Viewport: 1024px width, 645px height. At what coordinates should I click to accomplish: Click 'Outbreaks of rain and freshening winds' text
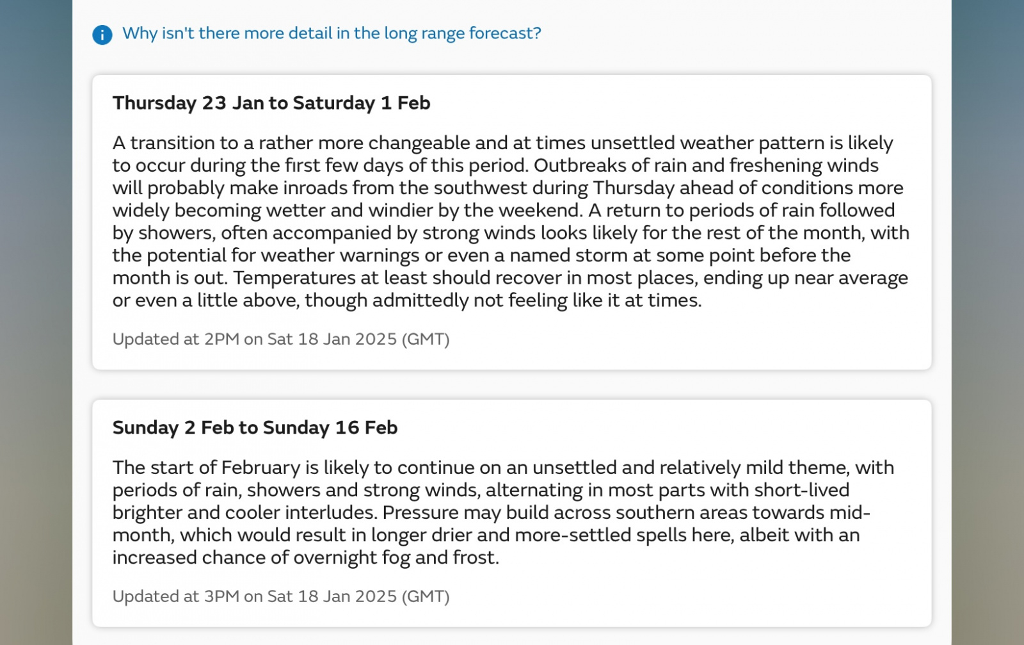click(706, 166)
